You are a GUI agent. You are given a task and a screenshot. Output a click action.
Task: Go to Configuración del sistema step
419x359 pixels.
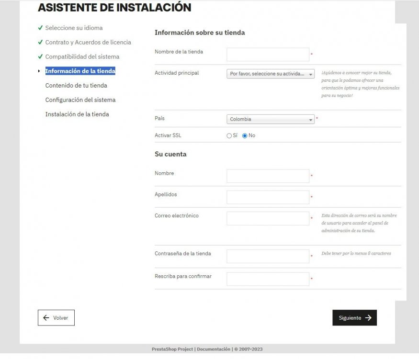pos(80,100)
